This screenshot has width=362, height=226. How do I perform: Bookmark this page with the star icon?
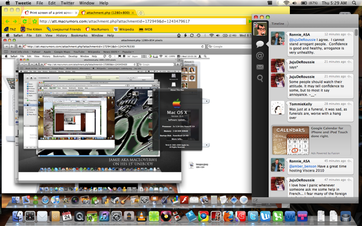(35, 22)
